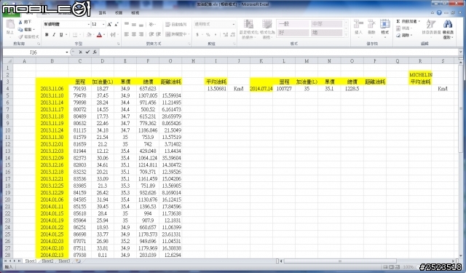The image size is (466, 273).
Task: Click the Cut scissors icon
Action: 20,23
